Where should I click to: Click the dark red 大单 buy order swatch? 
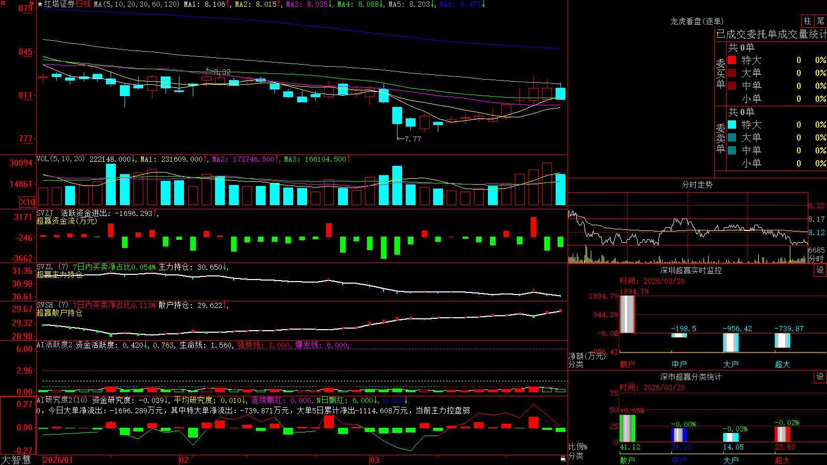pos(732,73)
